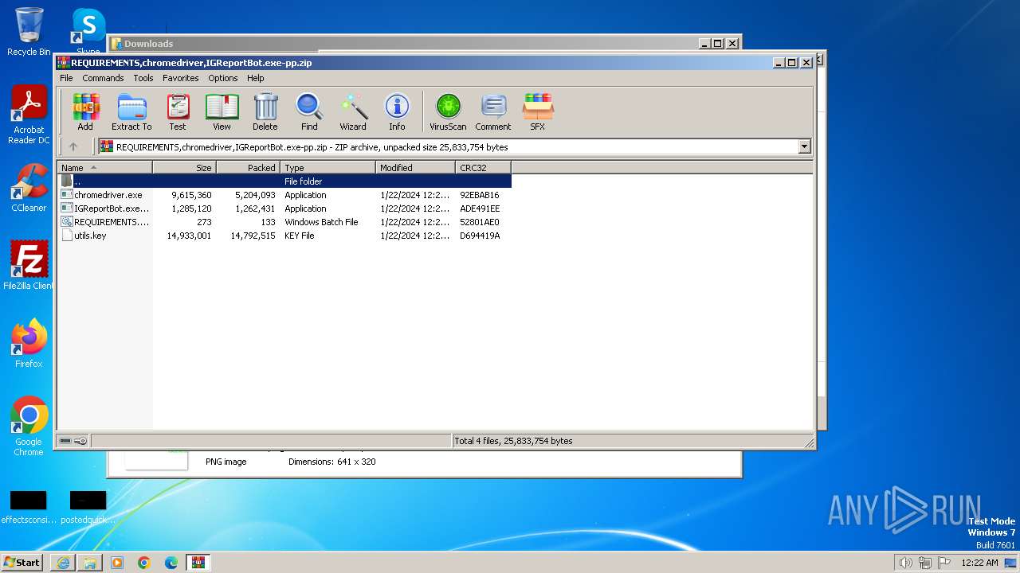
Task: Click the taskbar clock 12:22 AM
Action: pyautogui.click(x=979, y=563)
